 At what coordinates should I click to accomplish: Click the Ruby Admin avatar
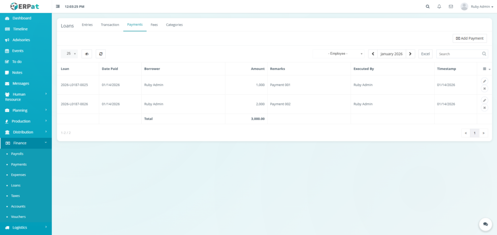point(464,6)
